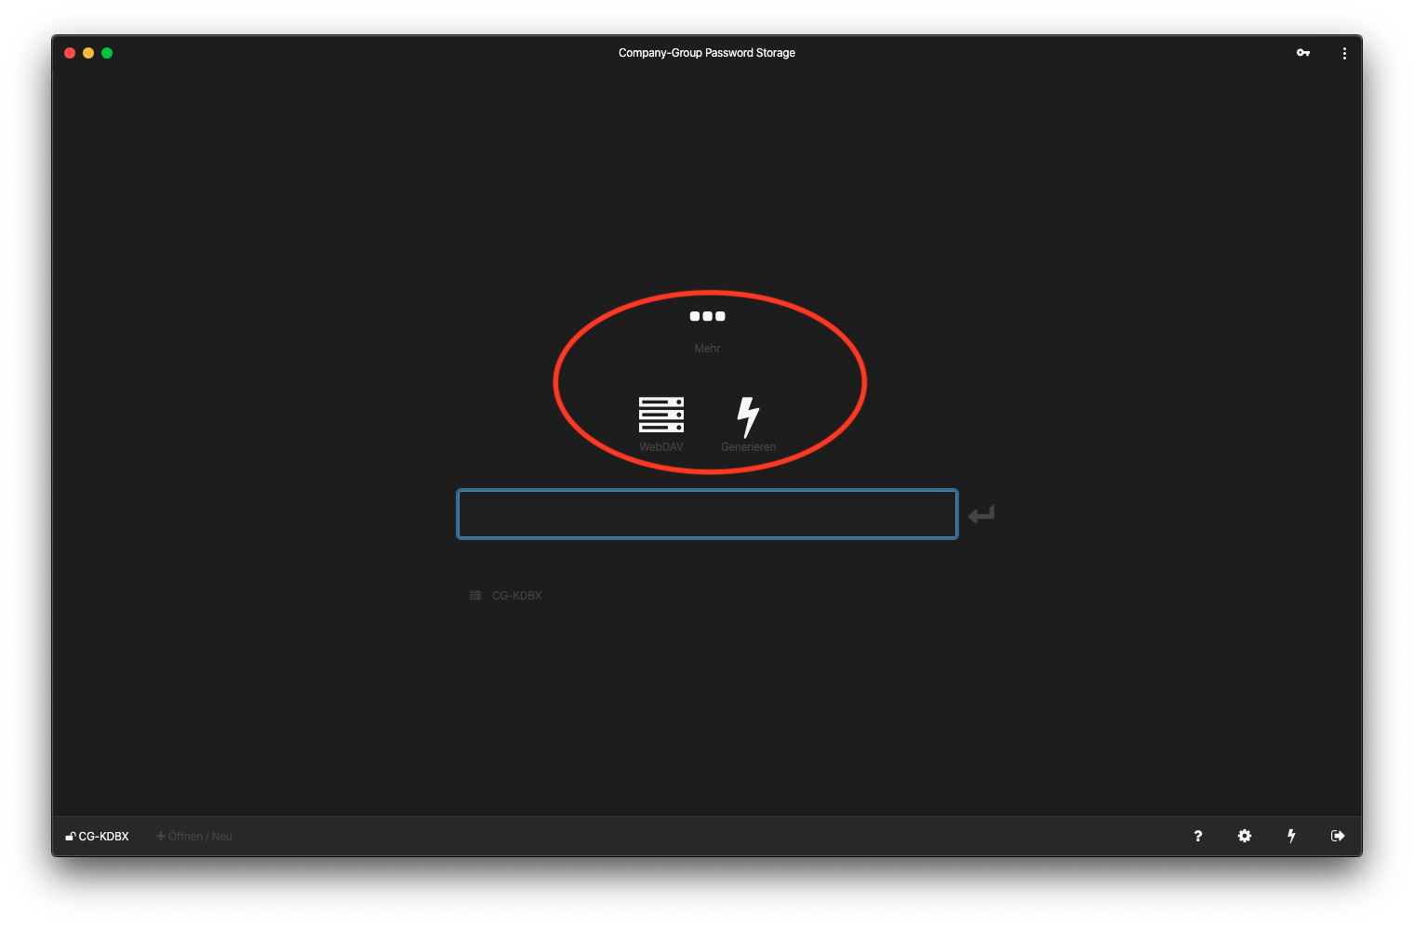Select the CG-KDBX database entry
The width and height of the screenshot is (1414, 925).
[517, 595]
